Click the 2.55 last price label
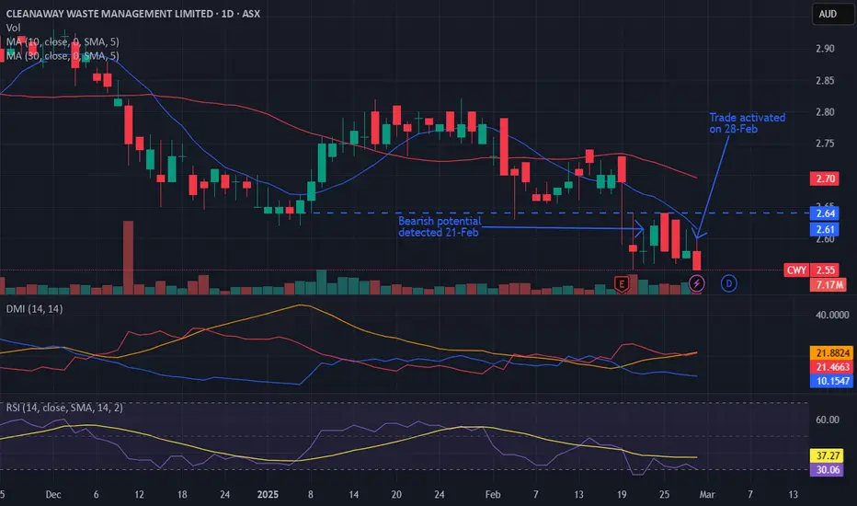 [x=826, y=270]
